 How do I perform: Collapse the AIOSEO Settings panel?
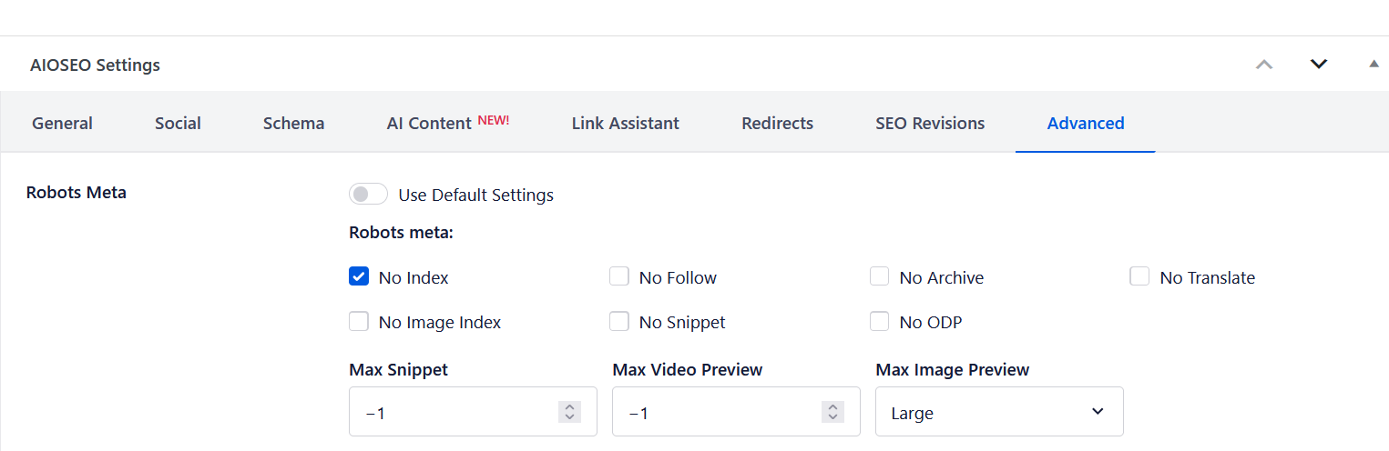pos(1374,65)
